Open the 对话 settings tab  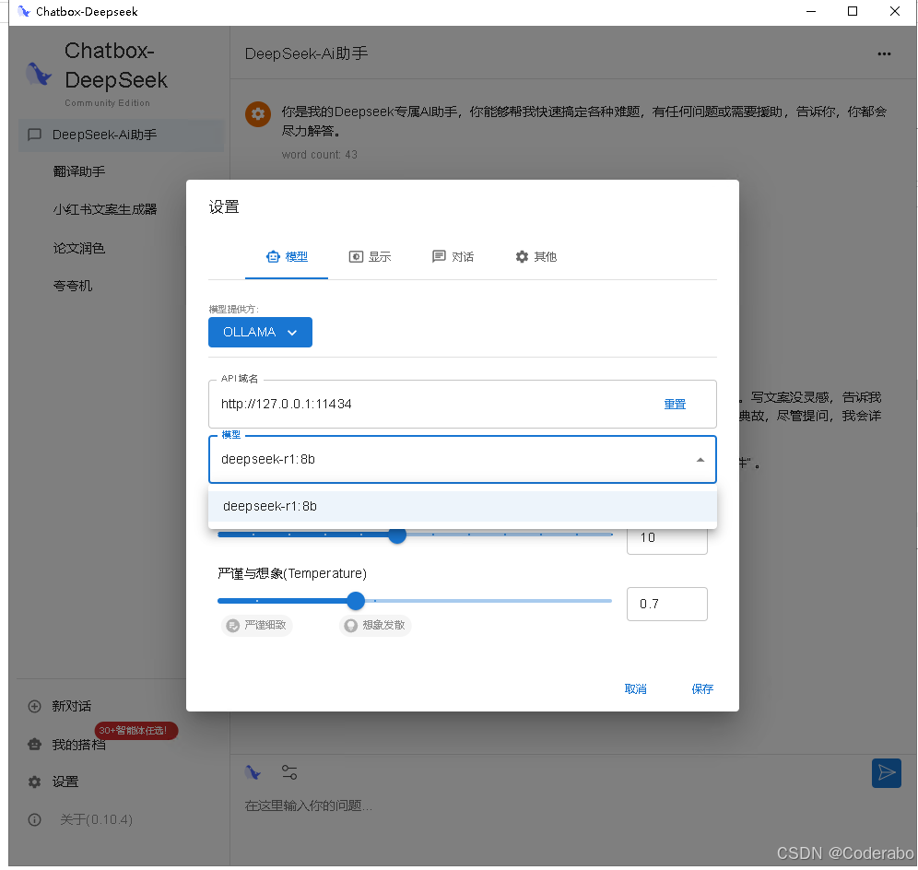pyautogui.click(x=453, y=257)
